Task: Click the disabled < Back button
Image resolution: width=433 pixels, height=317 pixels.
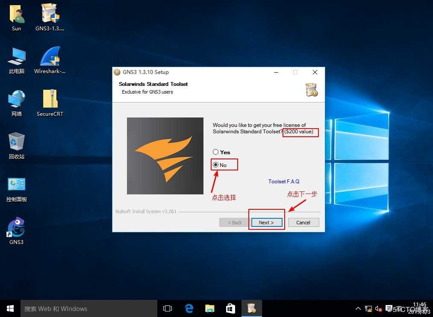Action: pyautogui.click(x=235, y=222)
